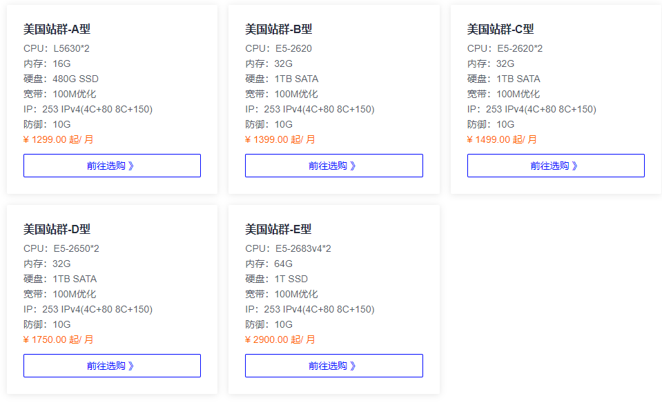Click the L5630*2 CPU specification line
This screenshot has width=662, height=405.
coord(57,48)
